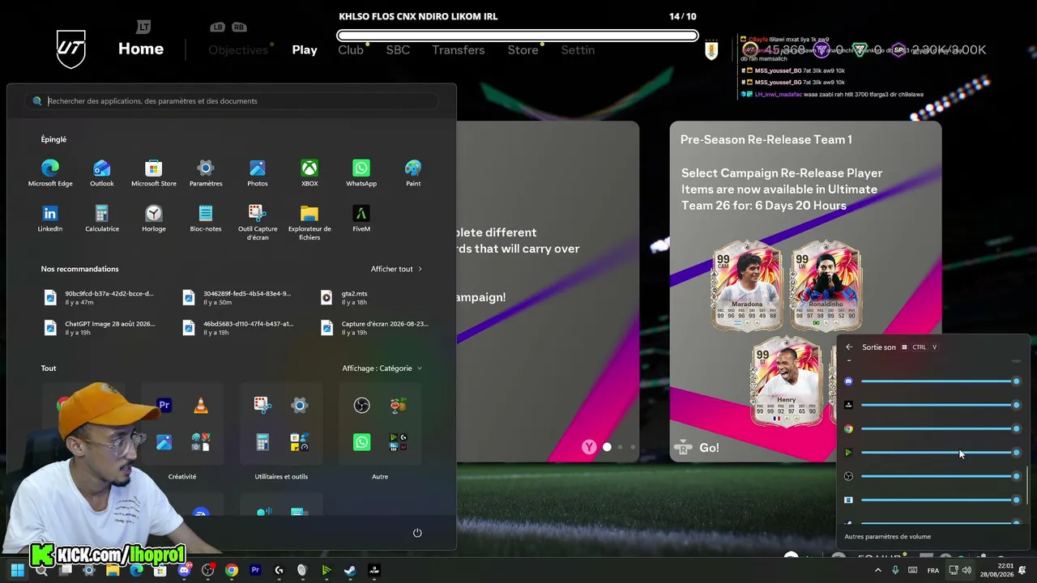Open Google Chrome from the taskbar
This screenshot has height=583, width=1037.
pos(232,570)
